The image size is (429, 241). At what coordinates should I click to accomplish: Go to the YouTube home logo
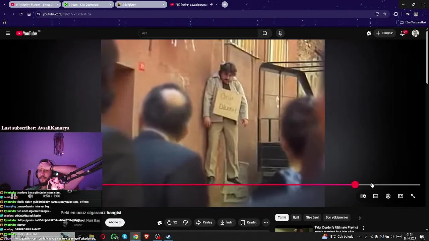[x=26, y=33]
